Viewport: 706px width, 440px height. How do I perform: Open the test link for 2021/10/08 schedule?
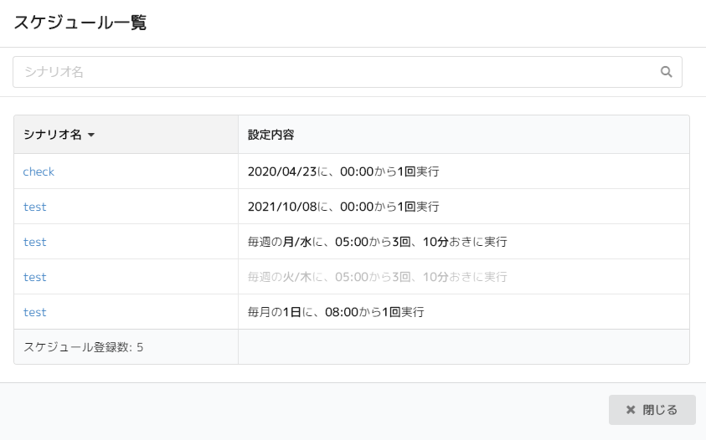click(34, 207)
